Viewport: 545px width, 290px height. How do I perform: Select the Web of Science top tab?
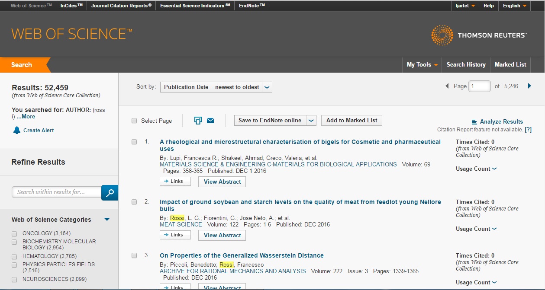(x=31, y=6)
